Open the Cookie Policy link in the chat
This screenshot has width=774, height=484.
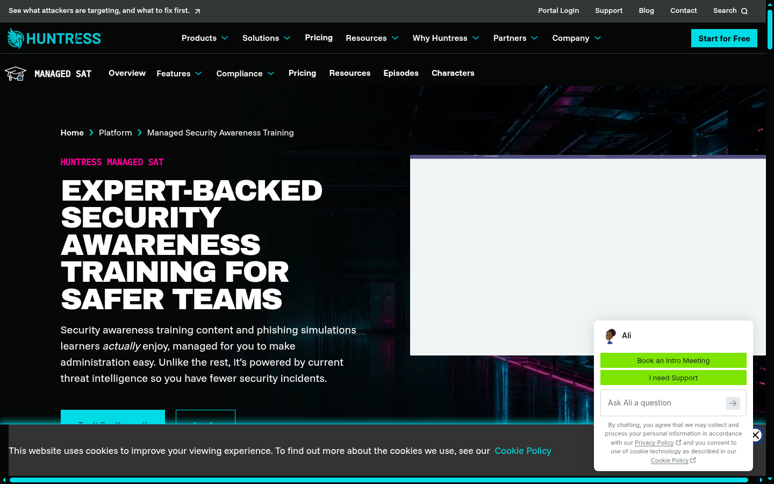[x=669, y=460]
